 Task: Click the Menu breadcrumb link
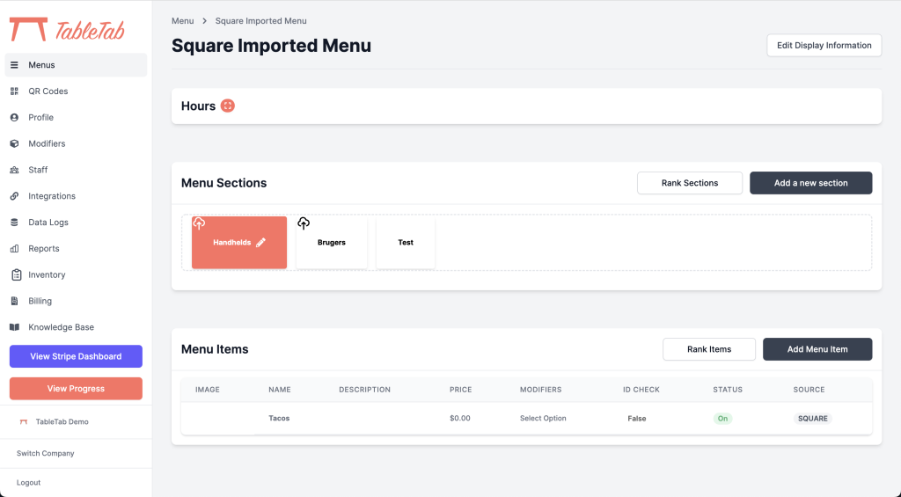click(182, 21)
